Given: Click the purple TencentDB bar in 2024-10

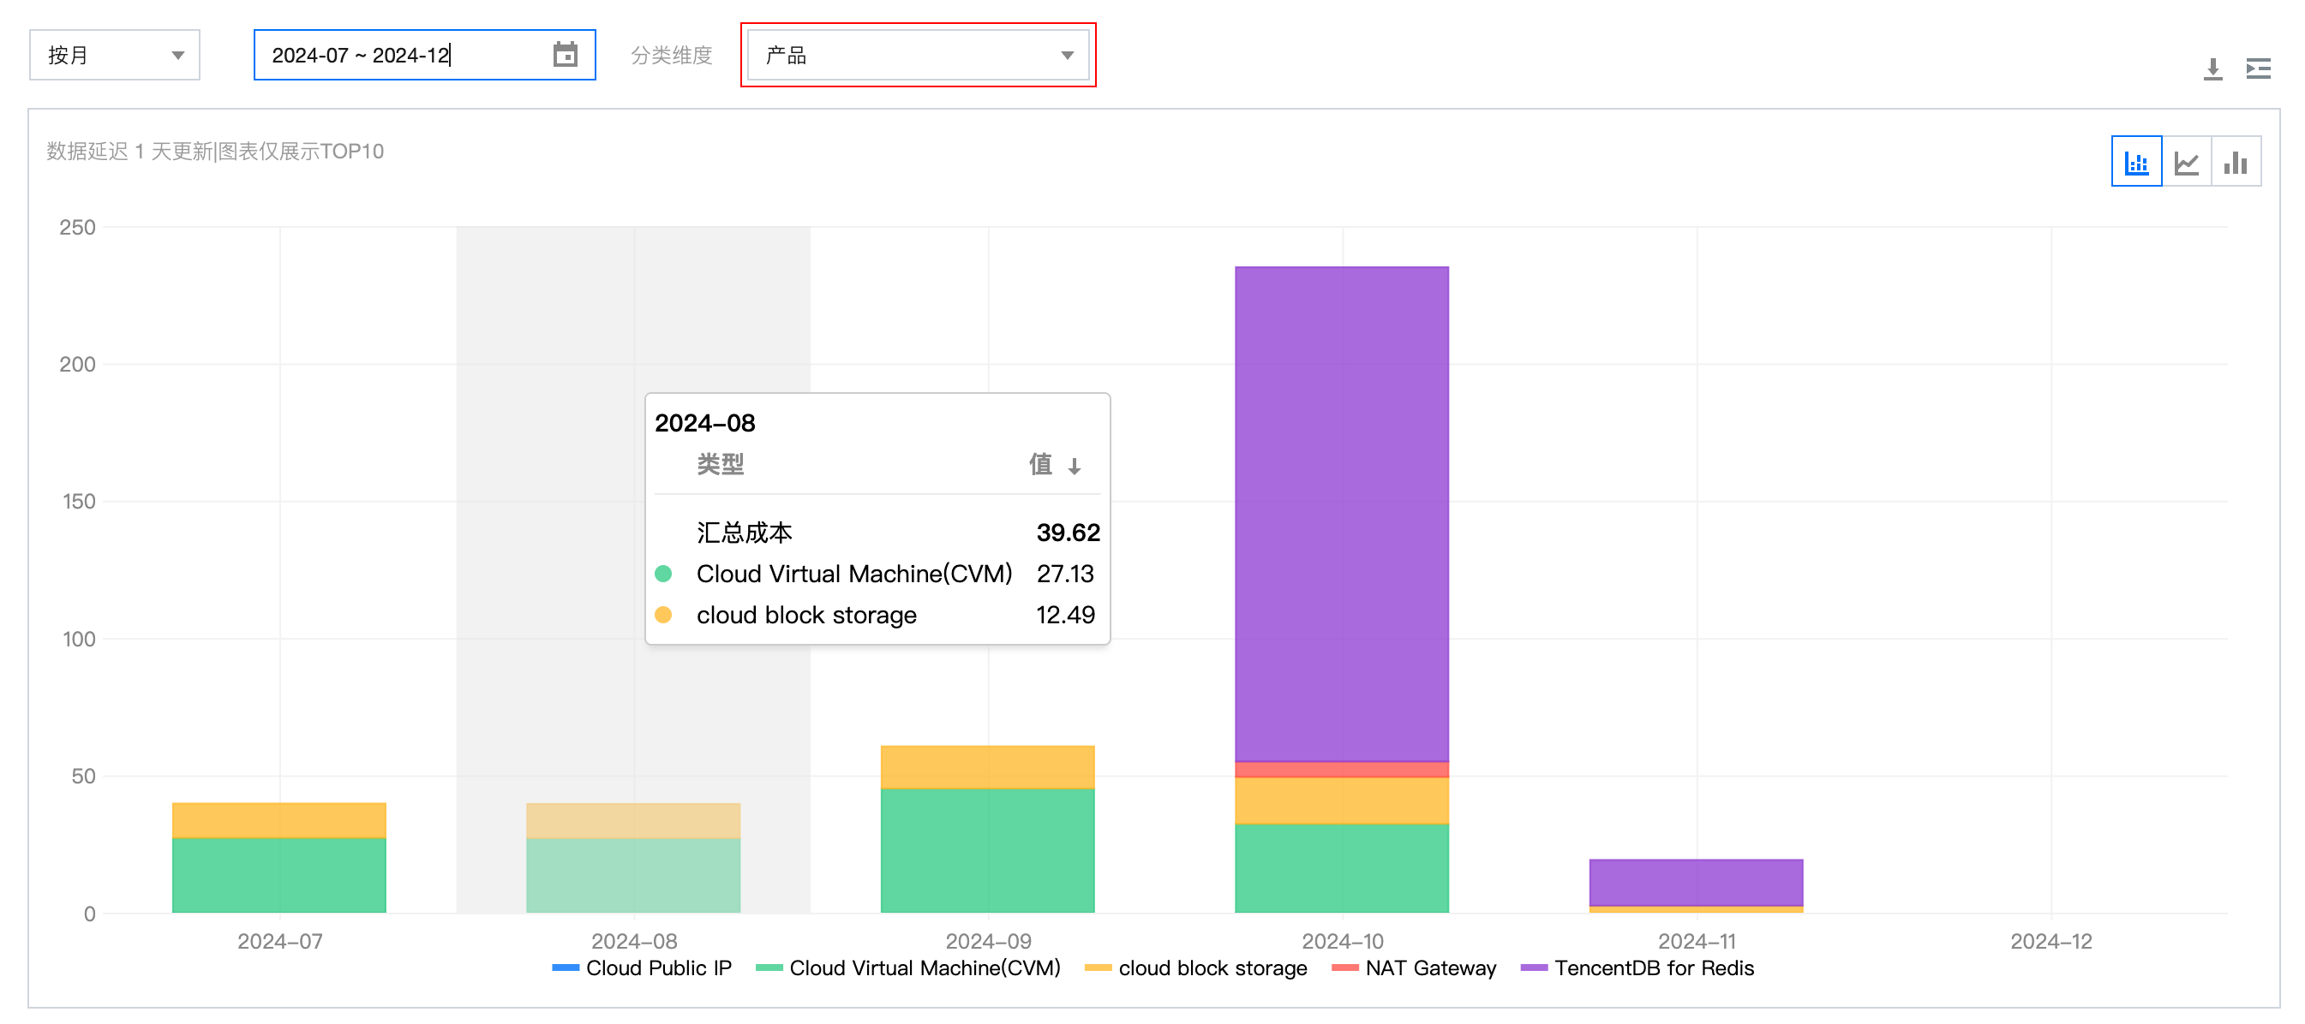Looking at the screenshot, I should 1341,515.
